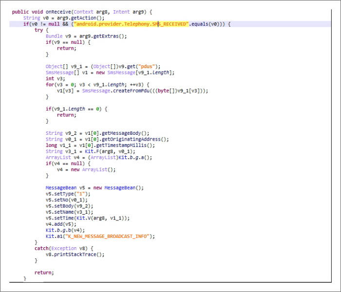341x292 pixels.
Task: Click the "pdus" string literal
Action: [147, 67]
